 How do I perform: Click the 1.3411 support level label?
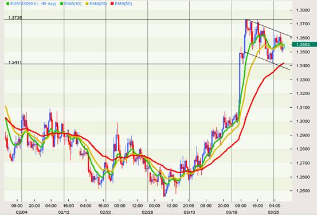tap(15, 62)
